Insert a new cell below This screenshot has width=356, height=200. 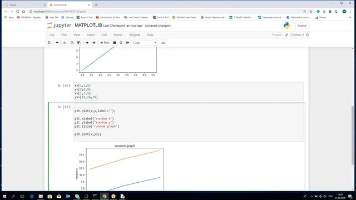click(57, 43)
